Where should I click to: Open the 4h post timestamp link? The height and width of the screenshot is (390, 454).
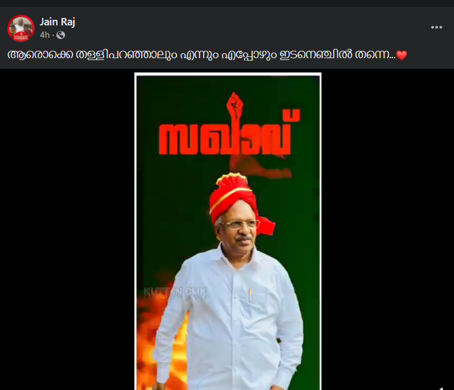45,35
